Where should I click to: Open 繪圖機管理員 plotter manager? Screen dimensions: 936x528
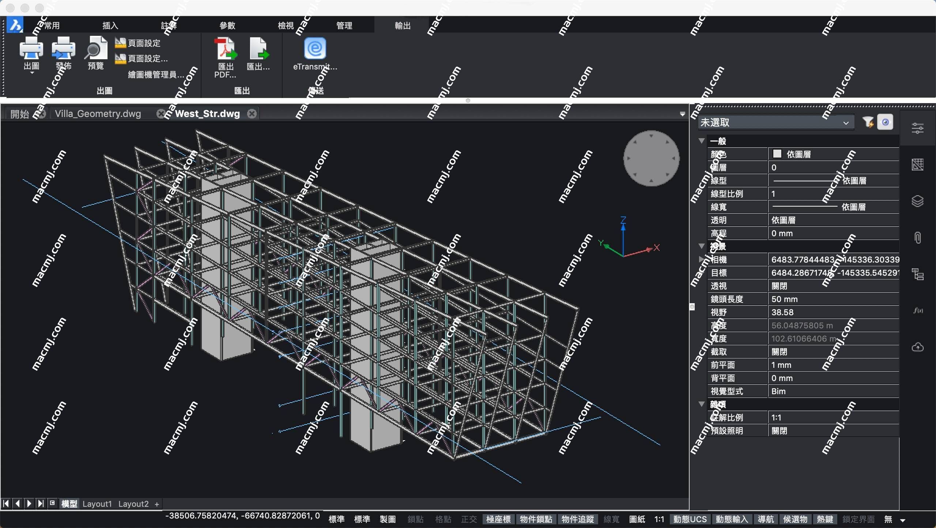[156, 75]
